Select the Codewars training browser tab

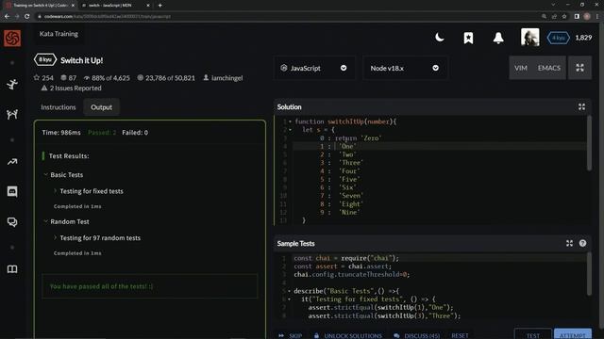click(39, 6)
